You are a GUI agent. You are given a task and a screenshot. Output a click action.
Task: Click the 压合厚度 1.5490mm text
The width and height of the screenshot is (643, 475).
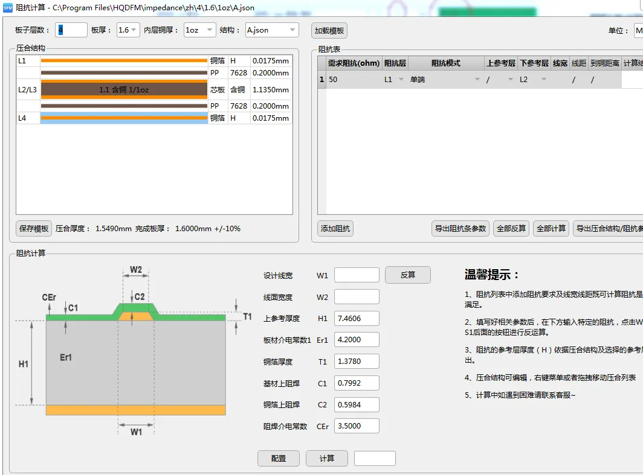pos(94,229)
